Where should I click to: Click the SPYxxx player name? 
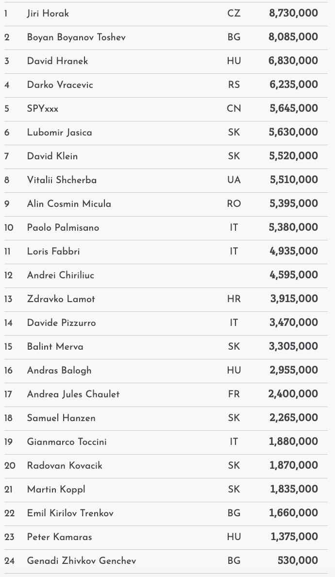[x=43, y=109]
